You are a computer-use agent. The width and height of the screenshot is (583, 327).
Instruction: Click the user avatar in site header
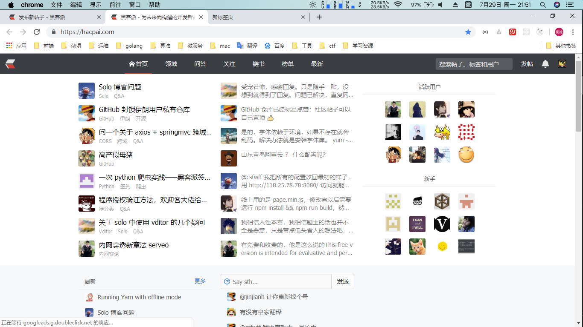pos(562,64)
